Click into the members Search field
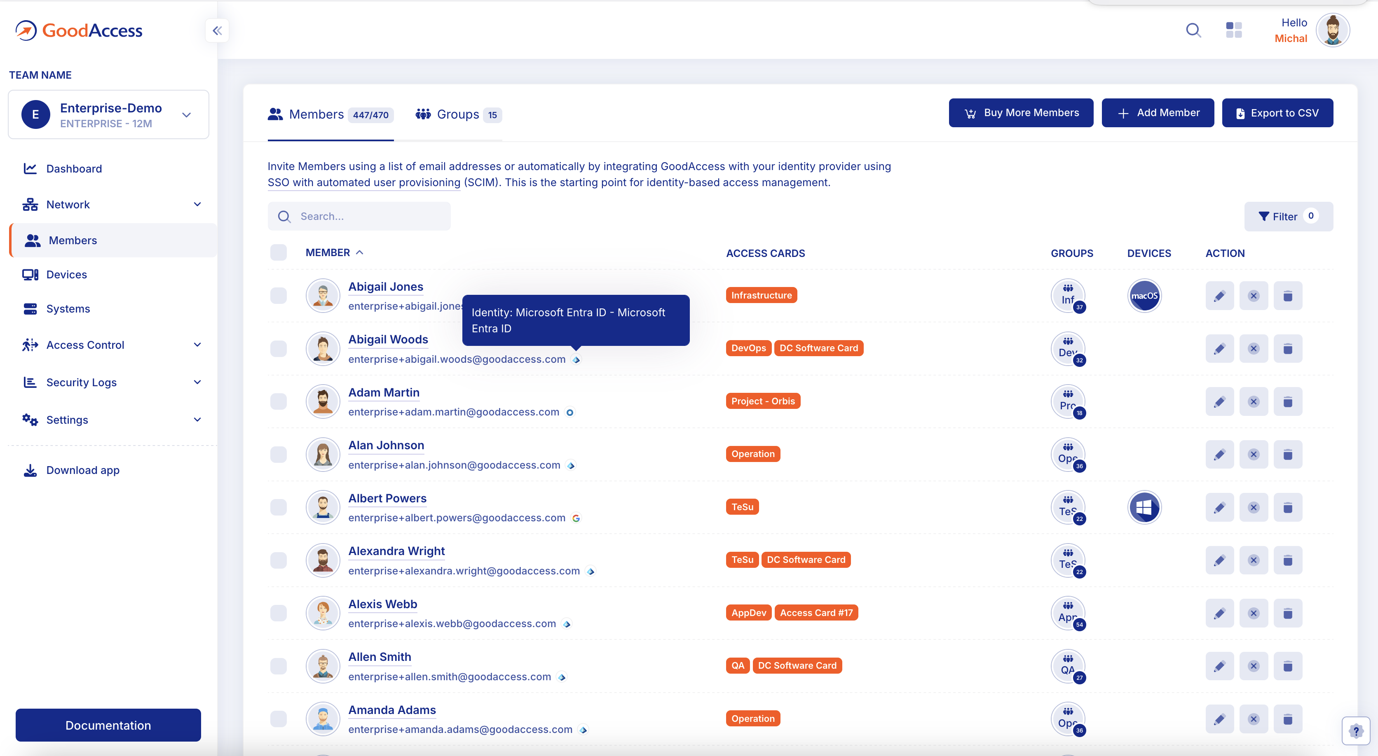This screenshot has height=756, width=1378. pos(369,216)
